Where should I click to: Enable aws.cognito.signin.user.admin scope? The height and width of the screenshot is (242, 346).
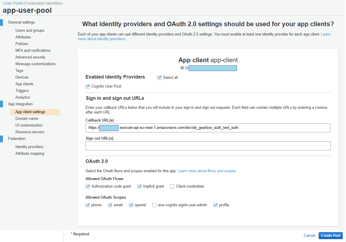[154, 205]
